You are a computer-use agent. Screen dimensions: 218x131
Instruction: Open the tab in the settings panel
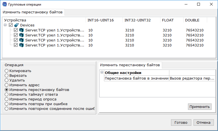click(x=130, y=65)
